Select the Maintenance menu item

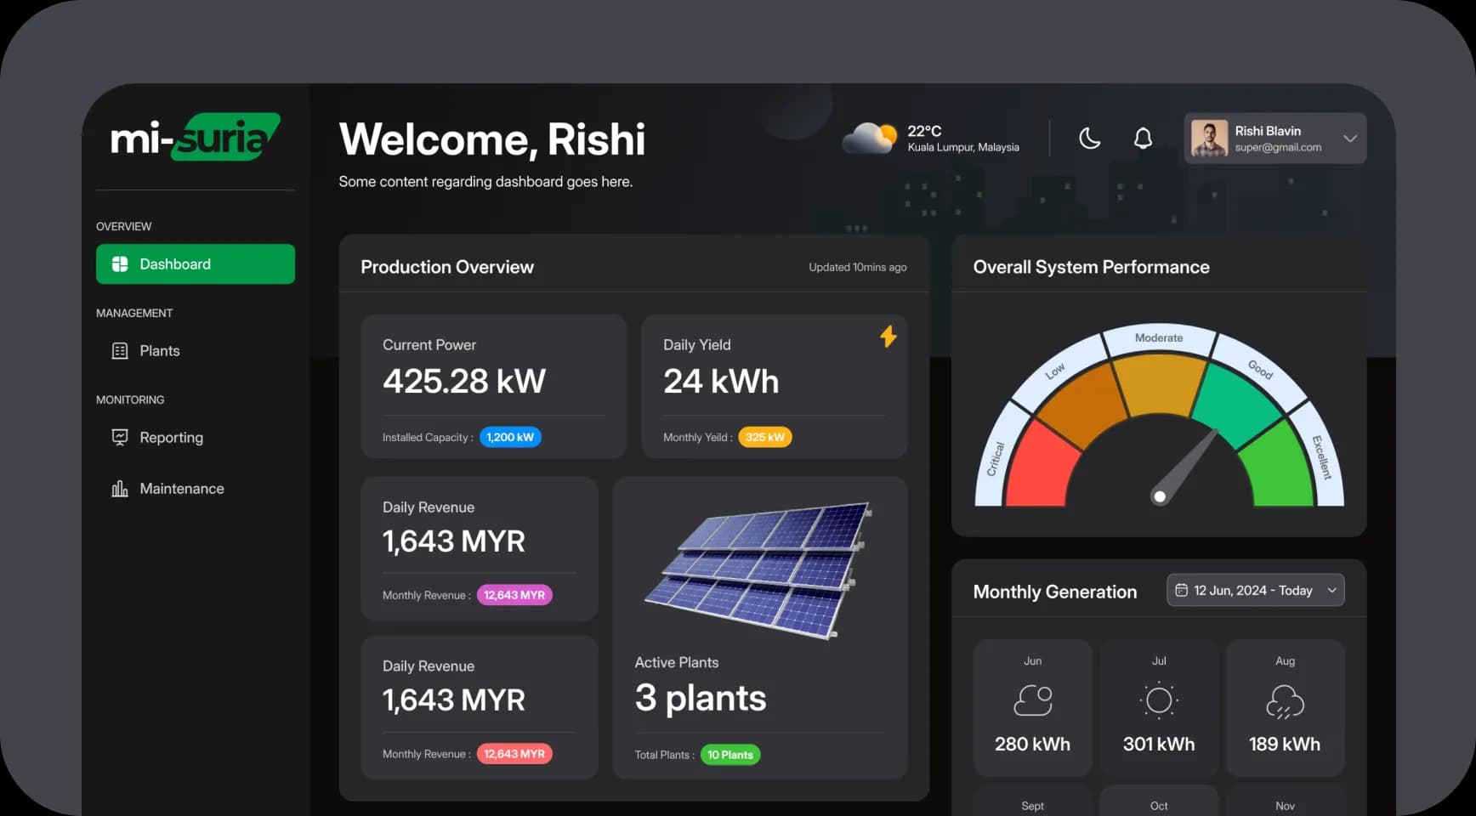point(181,488)
